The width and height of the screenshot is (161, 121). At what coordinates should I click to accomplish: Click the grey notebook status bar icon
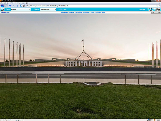click(150, 120)
